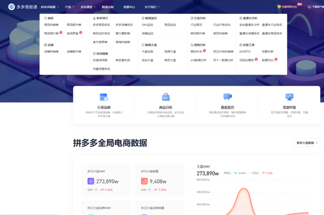Click the icon beside 行业分析 heading

192,18
